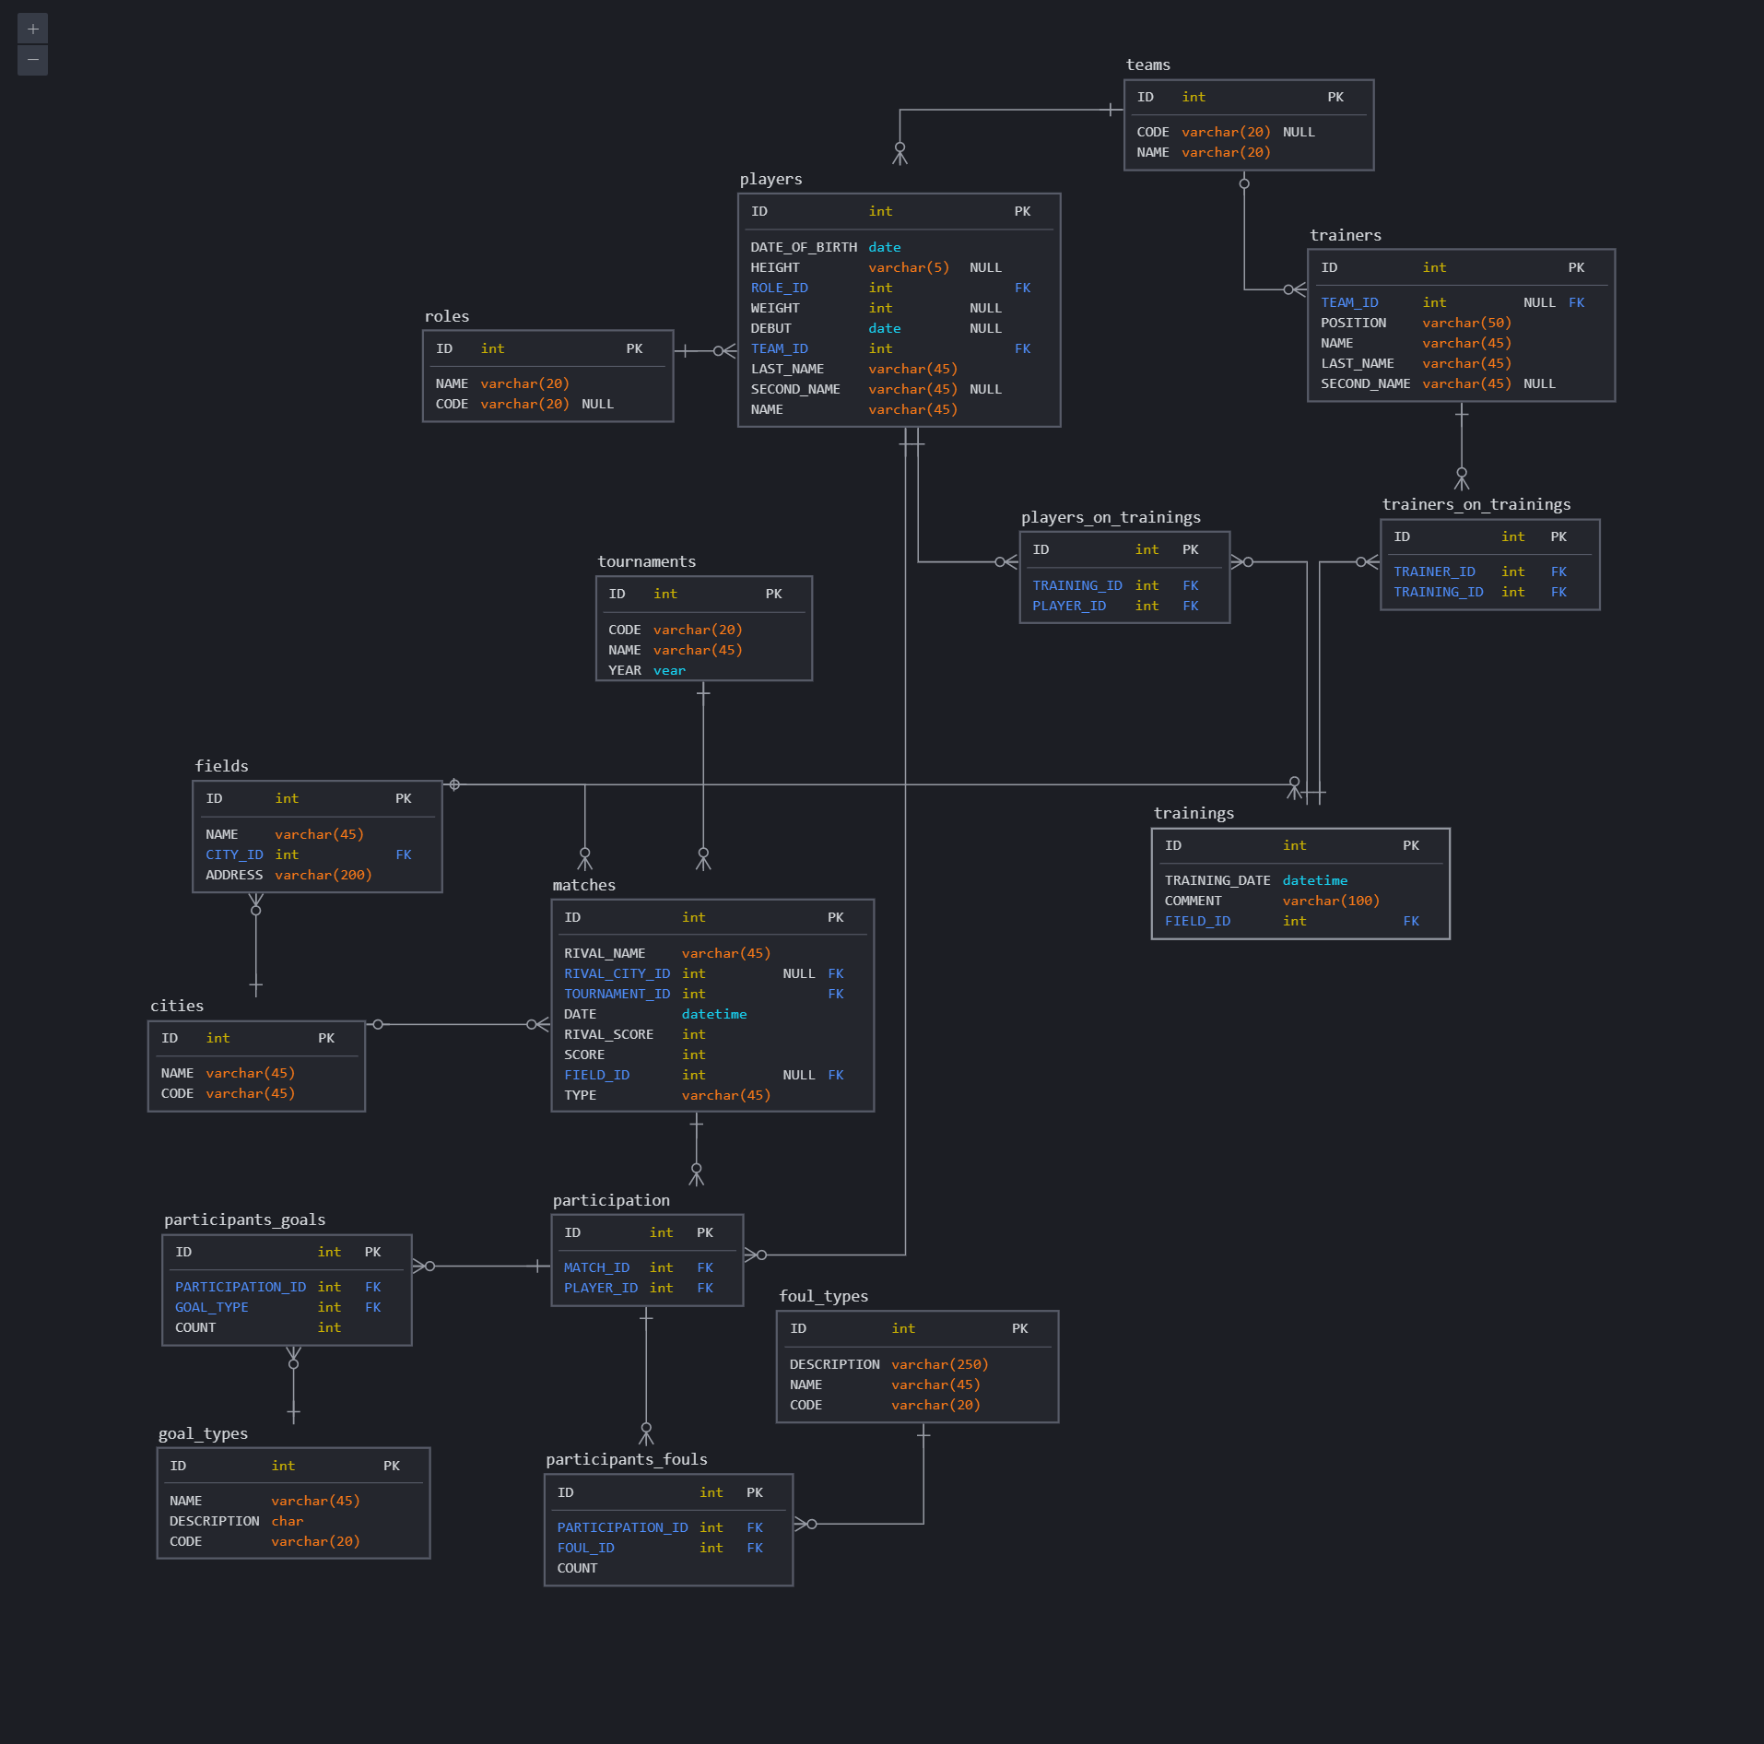Click the zoom out minus button
1764x1744 pixels.
pos(33,60)
